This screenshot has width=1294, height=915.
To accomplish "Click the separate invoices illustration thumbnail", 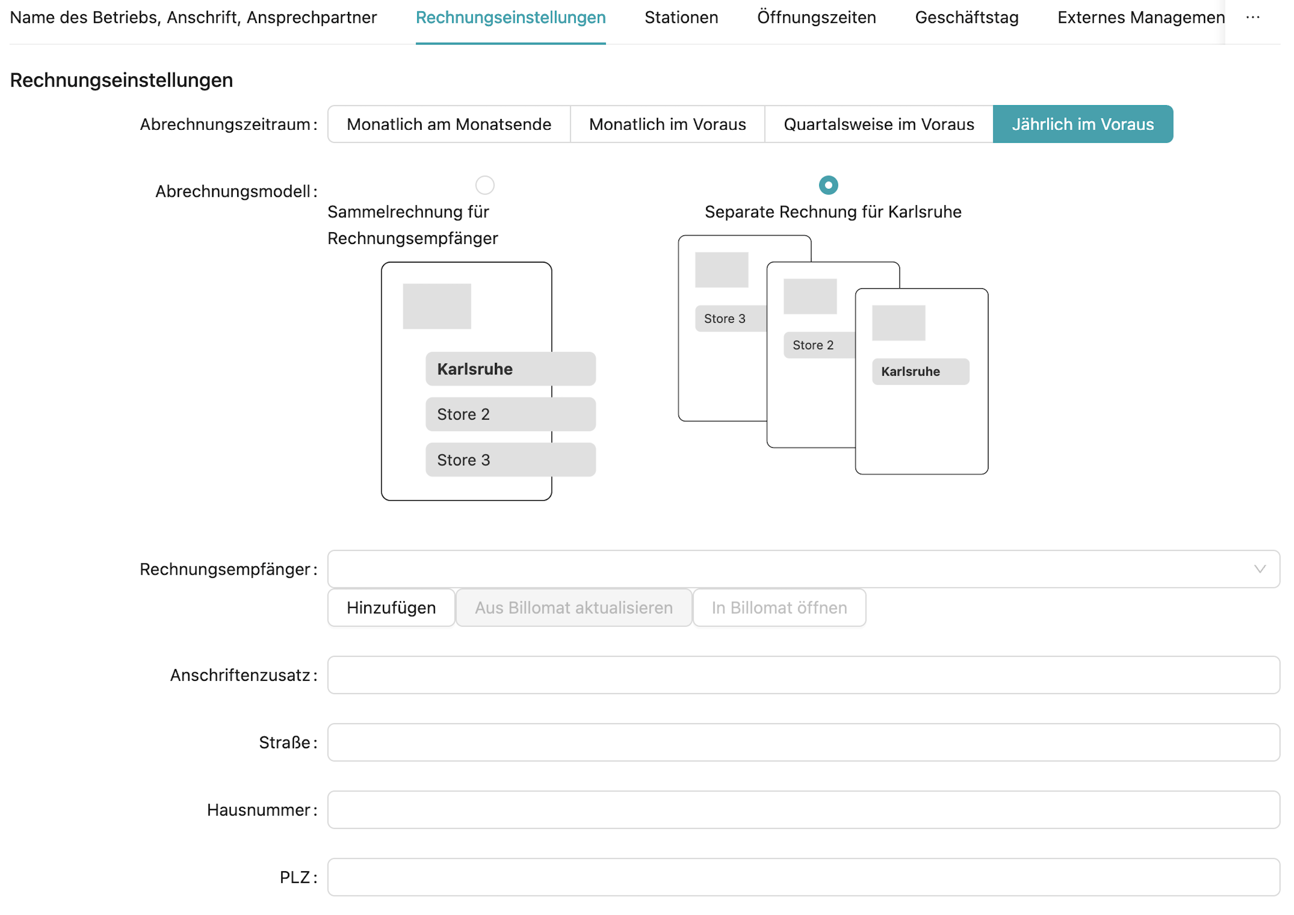I will coord(833,355).
